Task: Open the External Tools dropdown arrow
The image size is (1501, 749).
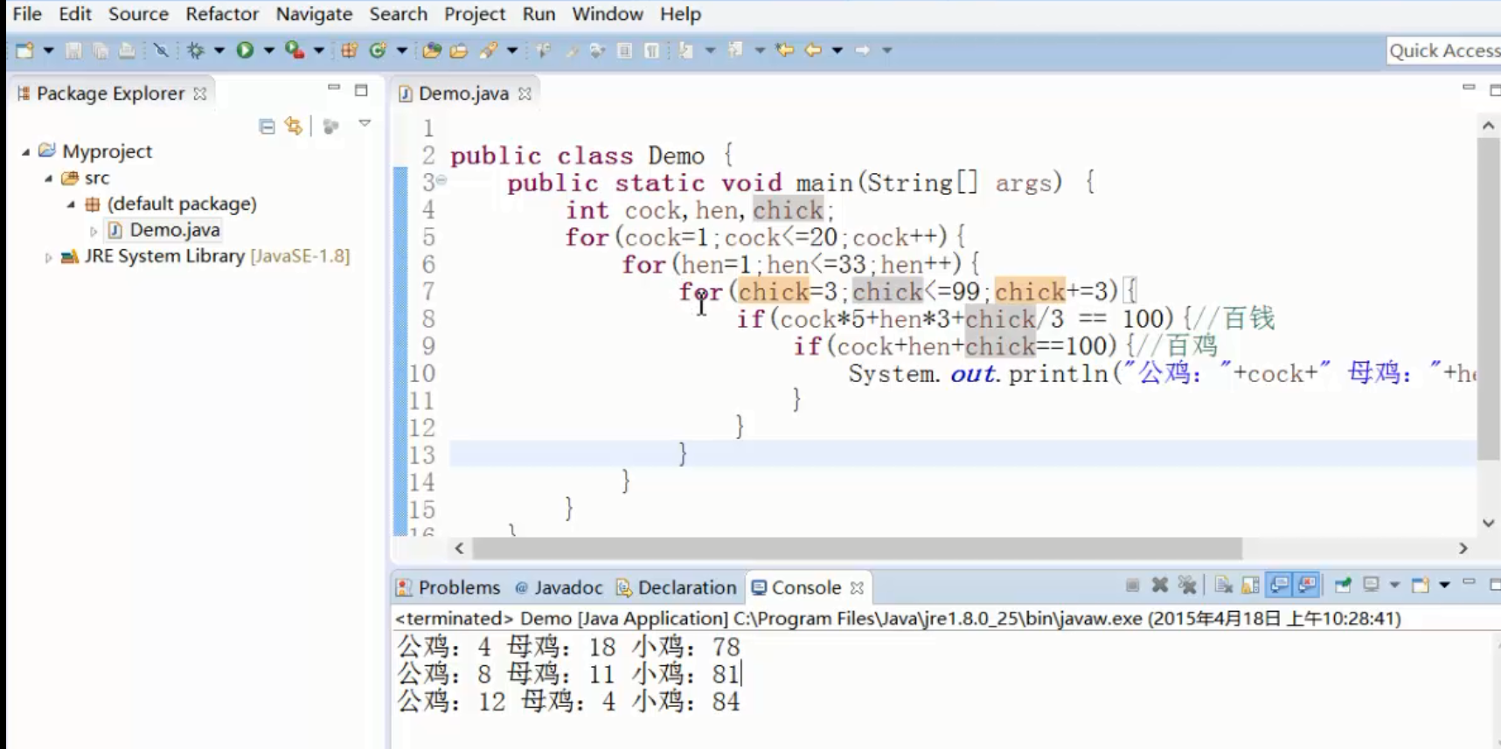Action: pyautogui.click(x=318, y=51)
